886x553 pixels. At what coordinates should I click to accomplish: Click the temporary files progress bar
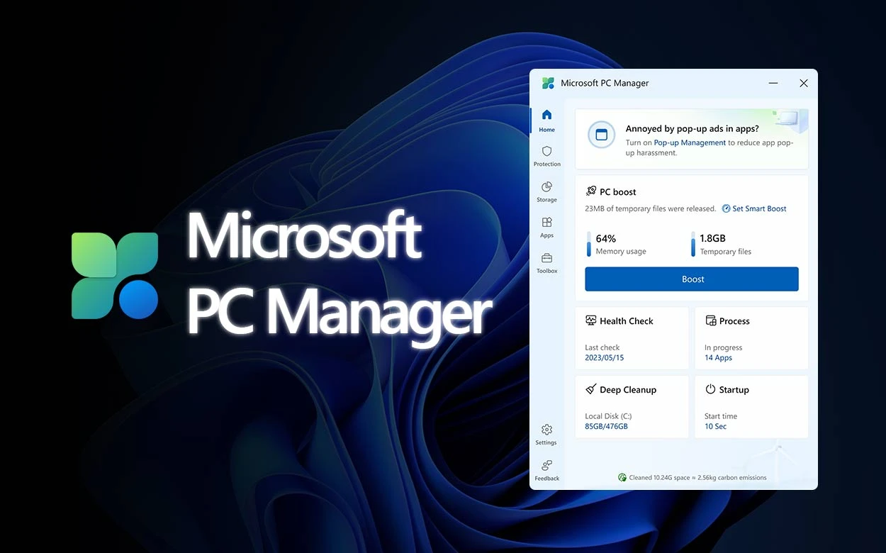click(693, 243)
